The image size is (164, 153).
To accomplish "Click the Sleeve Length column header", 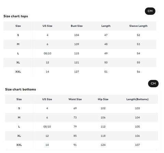I will [138, 26].
